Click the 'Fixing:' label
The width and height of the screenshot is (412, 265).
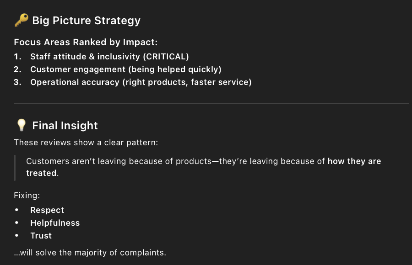pos(27,196)
